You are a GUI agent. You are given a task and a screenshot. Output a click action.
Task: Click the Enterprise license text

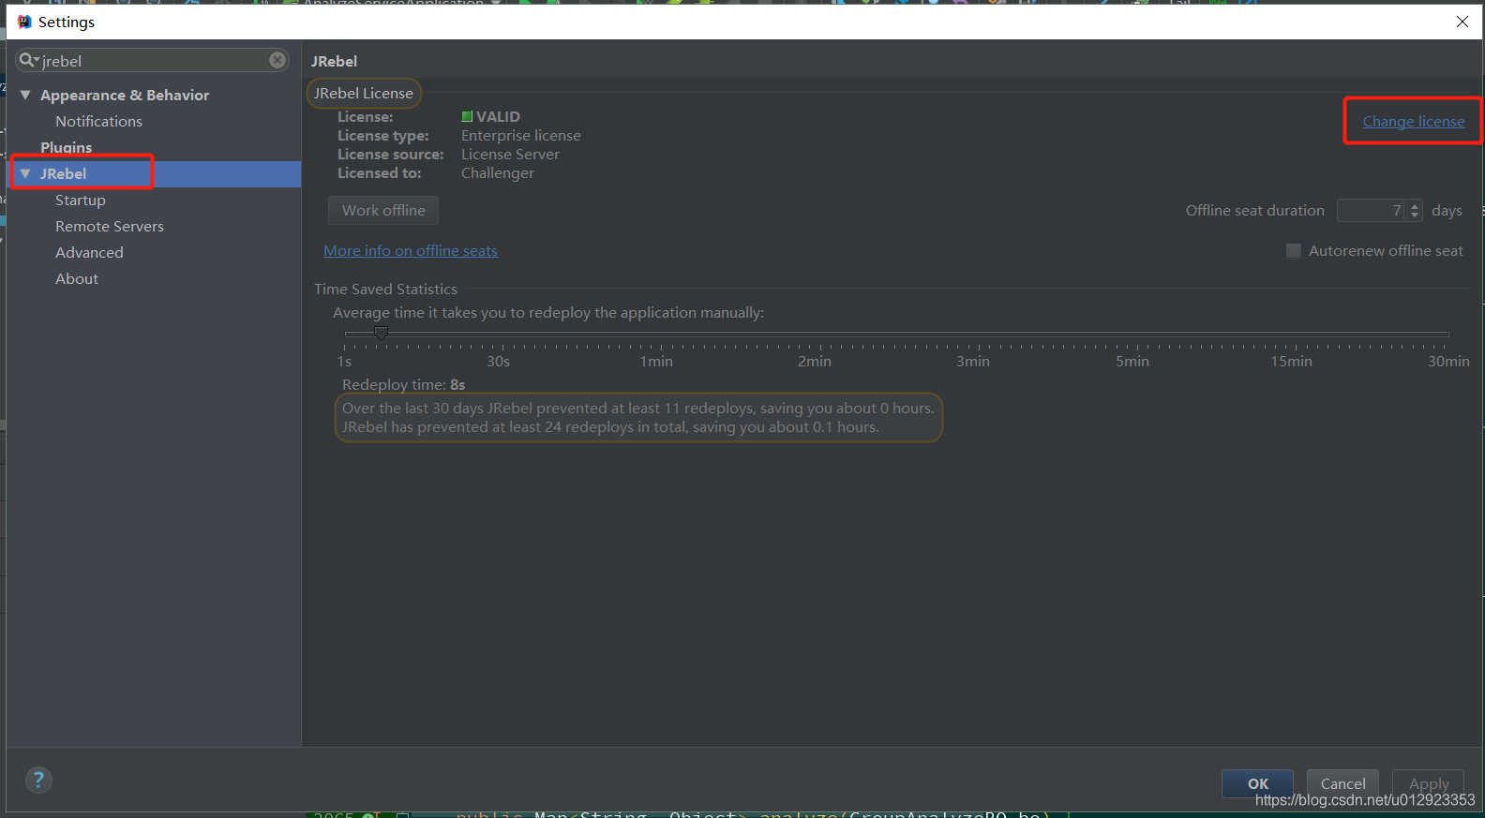[x=521, y=135]
